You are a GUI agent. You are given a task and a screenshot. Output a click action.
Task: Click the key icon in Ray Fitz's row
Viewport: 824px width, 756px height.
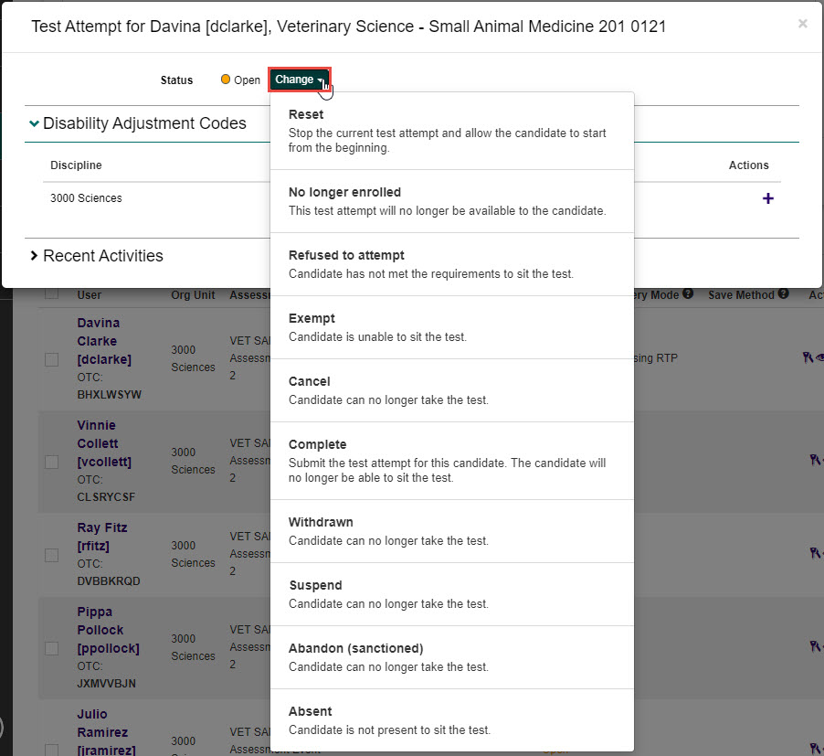tap(813, 552)
